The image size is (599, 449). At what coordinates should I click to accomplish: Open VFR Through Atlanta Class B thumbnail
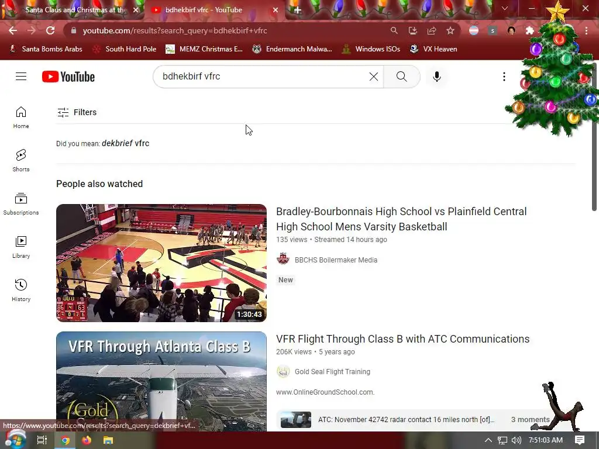click(x=161, y=381)
